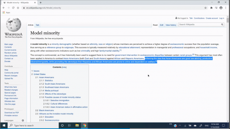Expand hidden system tray icons chevron
This screenshot has width=230, height=129.
(x=180, y=125)
